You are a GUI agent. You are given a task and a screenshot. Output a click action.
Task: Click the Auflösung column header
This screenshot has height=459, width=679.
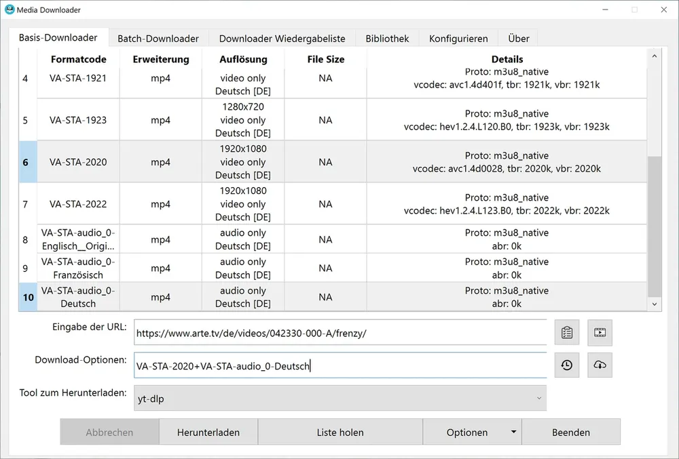(243, 59)
